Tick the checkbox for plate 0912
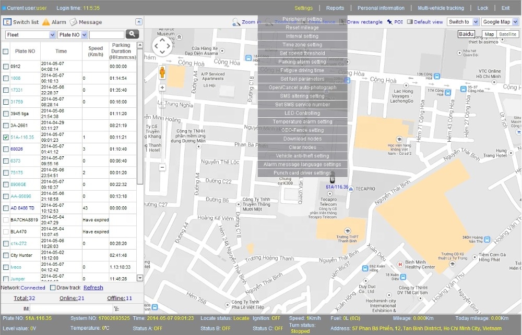 pos(6,67)
